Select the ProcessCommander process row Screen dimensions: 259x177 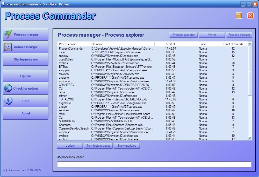click(153, 49)
